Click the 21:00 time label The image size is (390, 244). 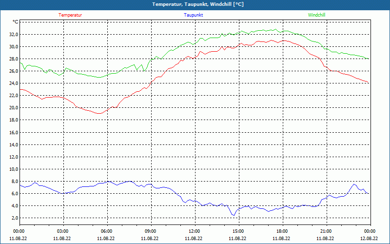327,231
